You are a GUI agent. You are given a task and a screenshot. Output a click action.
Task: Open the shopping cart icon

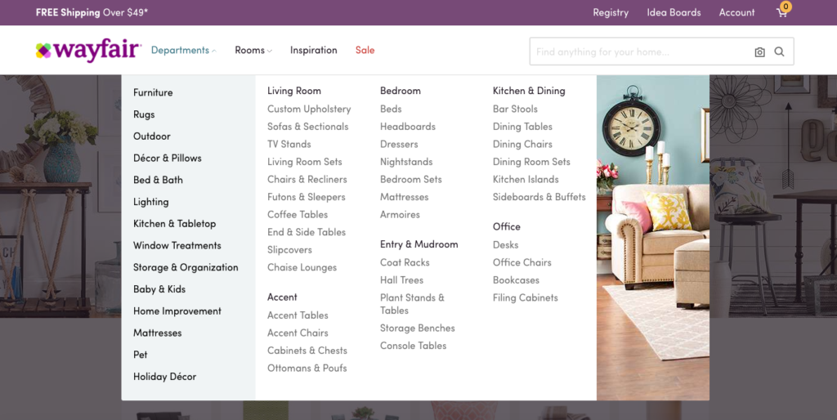(x=782, y=11)
